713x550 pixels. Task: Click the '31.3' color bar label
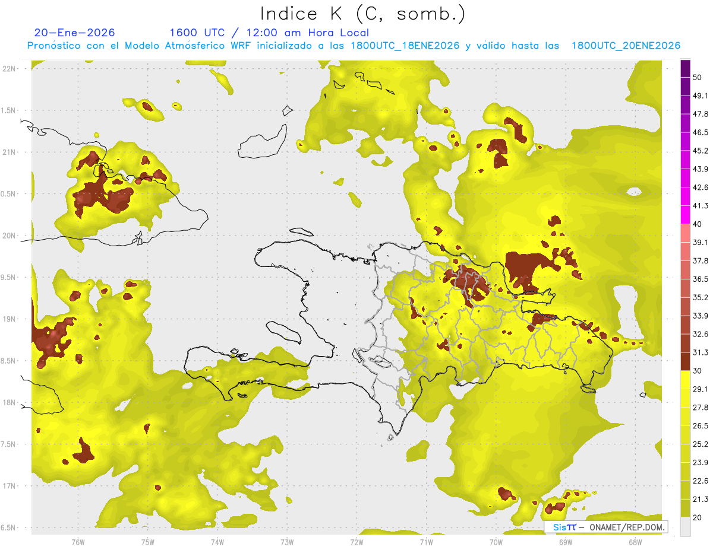[x=701, y=352]
